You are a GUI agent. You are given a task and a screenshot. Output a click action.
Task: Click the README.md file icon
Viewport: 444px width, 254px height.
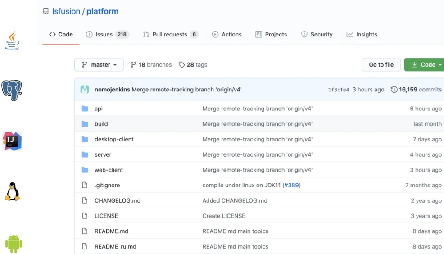[x=85, y=231]
